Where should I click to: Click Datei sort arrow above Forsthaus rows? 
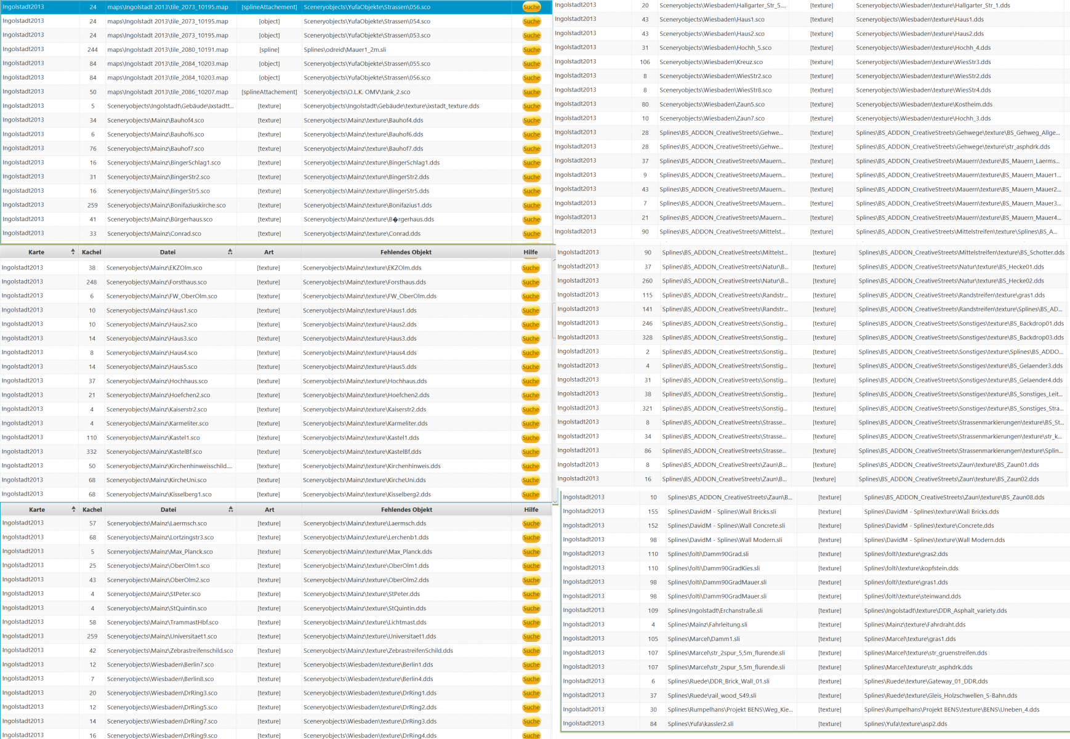[x=230, y=252]
